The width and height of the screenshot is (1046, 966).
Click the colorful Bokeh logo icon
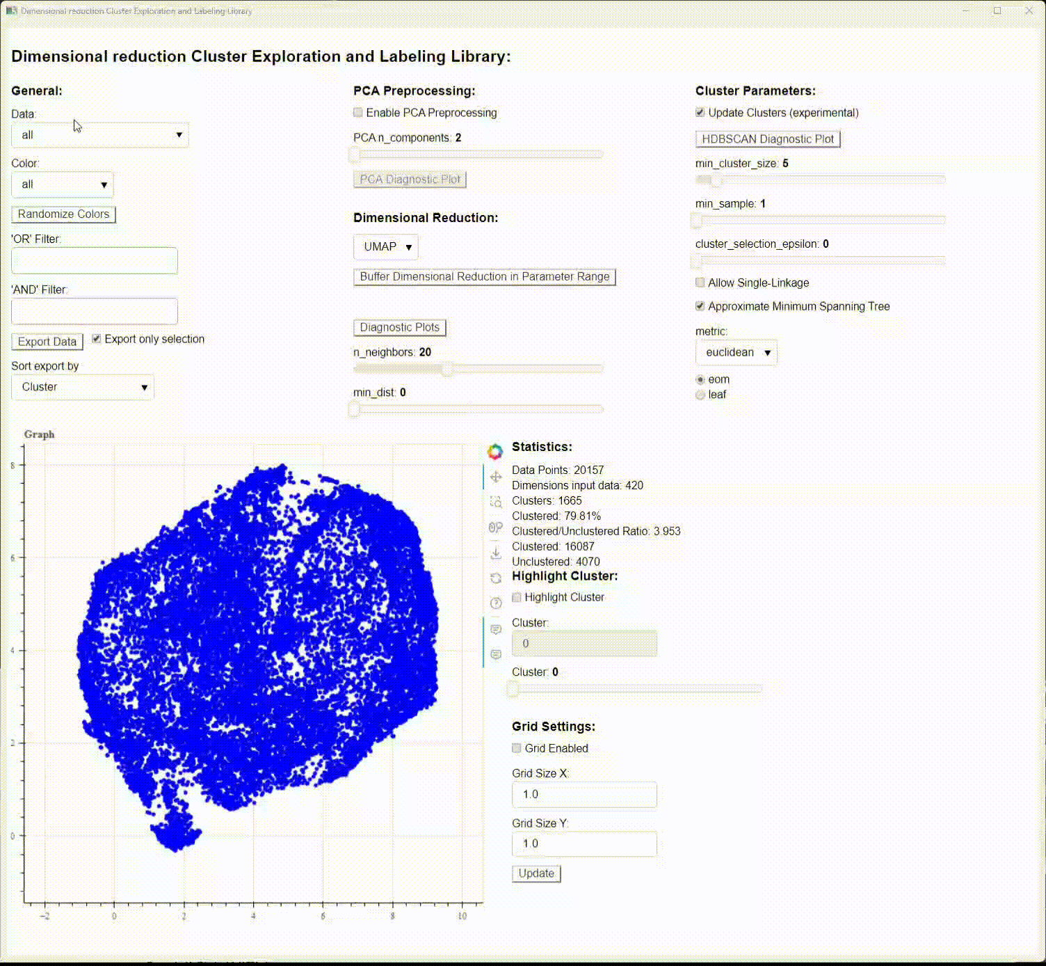coord(495,452)
